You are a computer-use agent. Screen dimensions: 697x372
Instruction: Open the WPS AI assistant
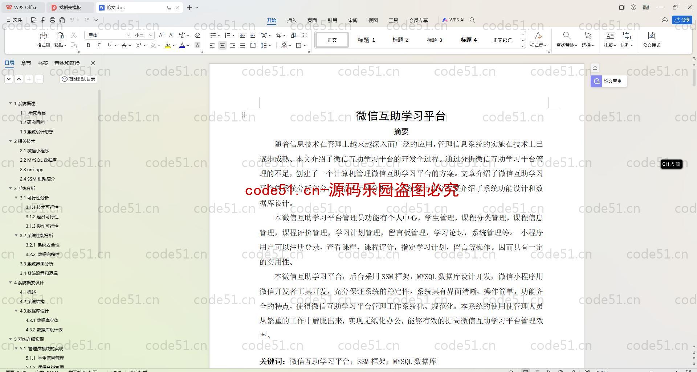click(453, 20)
